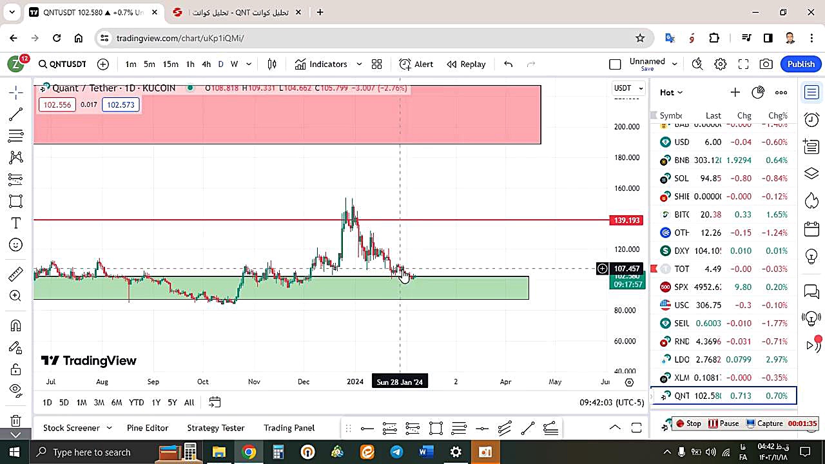
Task: Add a symbol to compare
Action: [x=103, y=64]
